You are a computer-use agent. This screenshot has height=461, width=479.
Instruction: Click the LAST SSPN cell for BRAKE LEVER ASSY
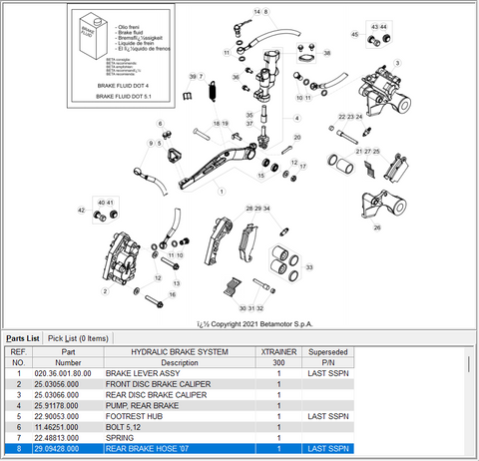pyautogui.click(x=328, y=373)
